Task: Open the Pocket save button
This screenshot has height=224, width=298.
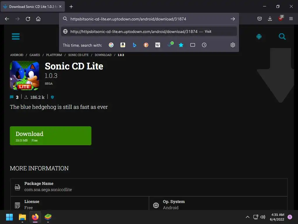Action: tap(259, 19)
